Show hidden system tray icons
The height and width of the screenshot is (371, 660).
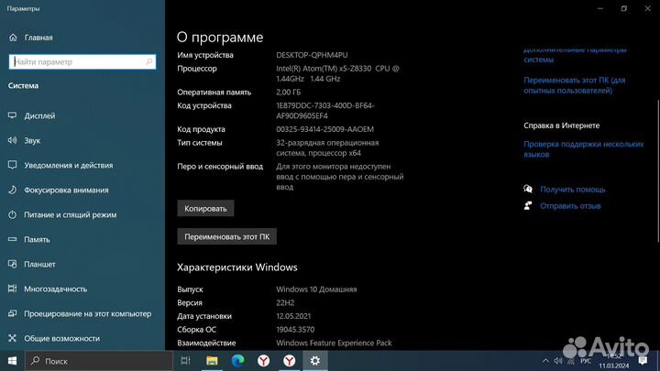[545, 361]
